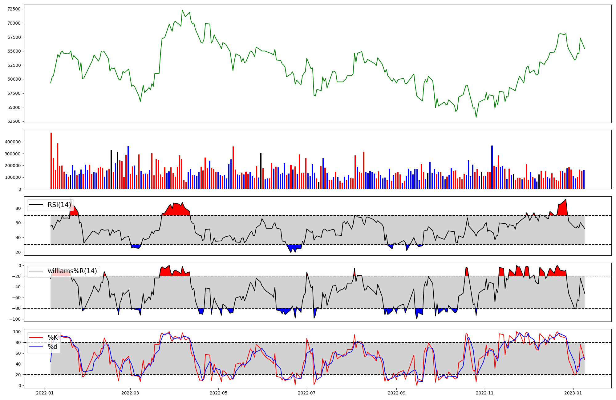Click the highest peak of the green price line

click(182, 10)
